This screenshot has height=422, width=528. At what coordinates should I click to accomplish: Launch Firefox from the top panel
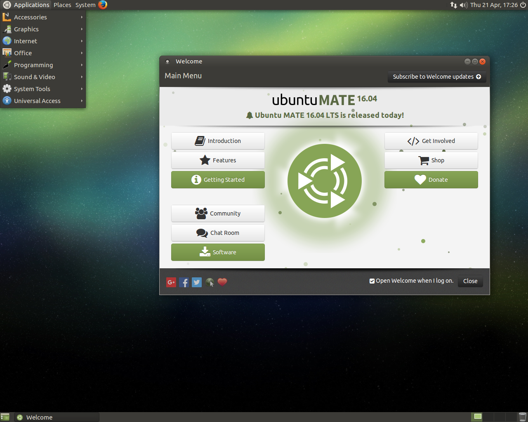pyautogui.click(x=103, y=5)
